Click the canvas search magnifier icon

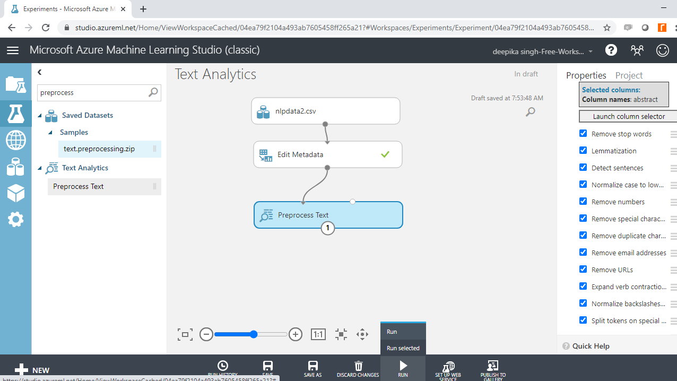pyautogui.click(x=530, y=112)
